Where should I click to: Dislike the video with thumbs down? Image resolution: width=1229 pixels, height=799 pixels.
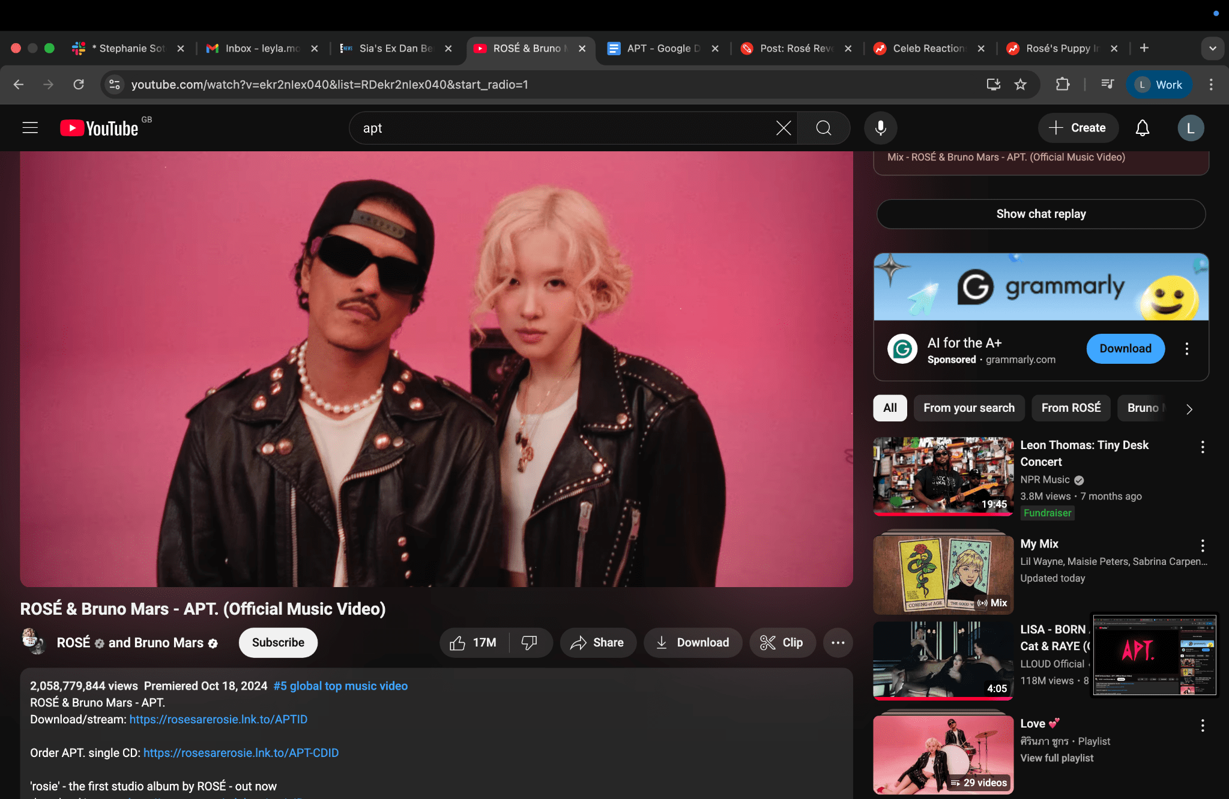tap(529, 643)
